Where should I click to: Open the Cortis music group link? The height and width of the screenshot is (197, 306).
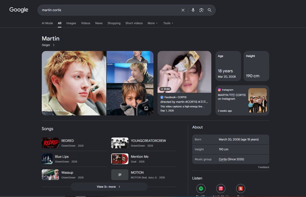tap(223, 159)
